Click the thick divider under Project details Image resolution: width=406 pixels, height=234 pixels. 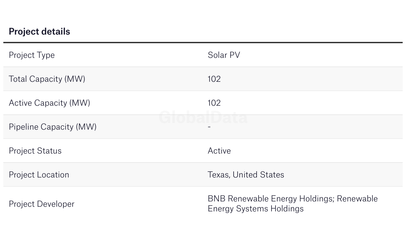(203, 43)
